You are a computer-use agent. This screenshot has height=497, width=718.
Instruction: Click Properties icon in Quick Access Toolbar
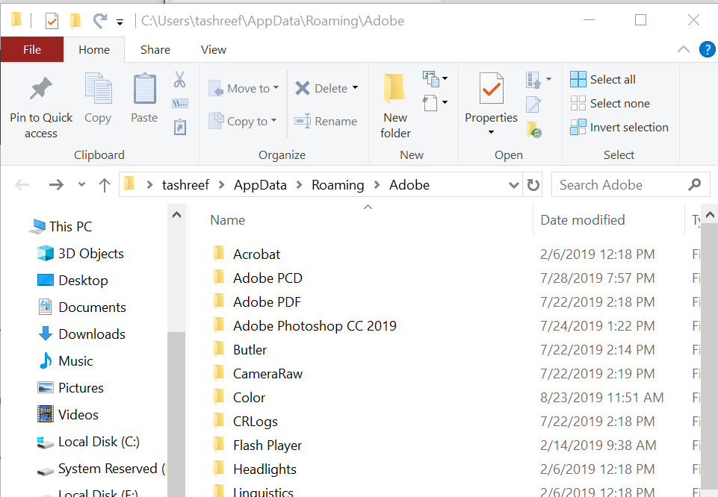pos(52,21)
